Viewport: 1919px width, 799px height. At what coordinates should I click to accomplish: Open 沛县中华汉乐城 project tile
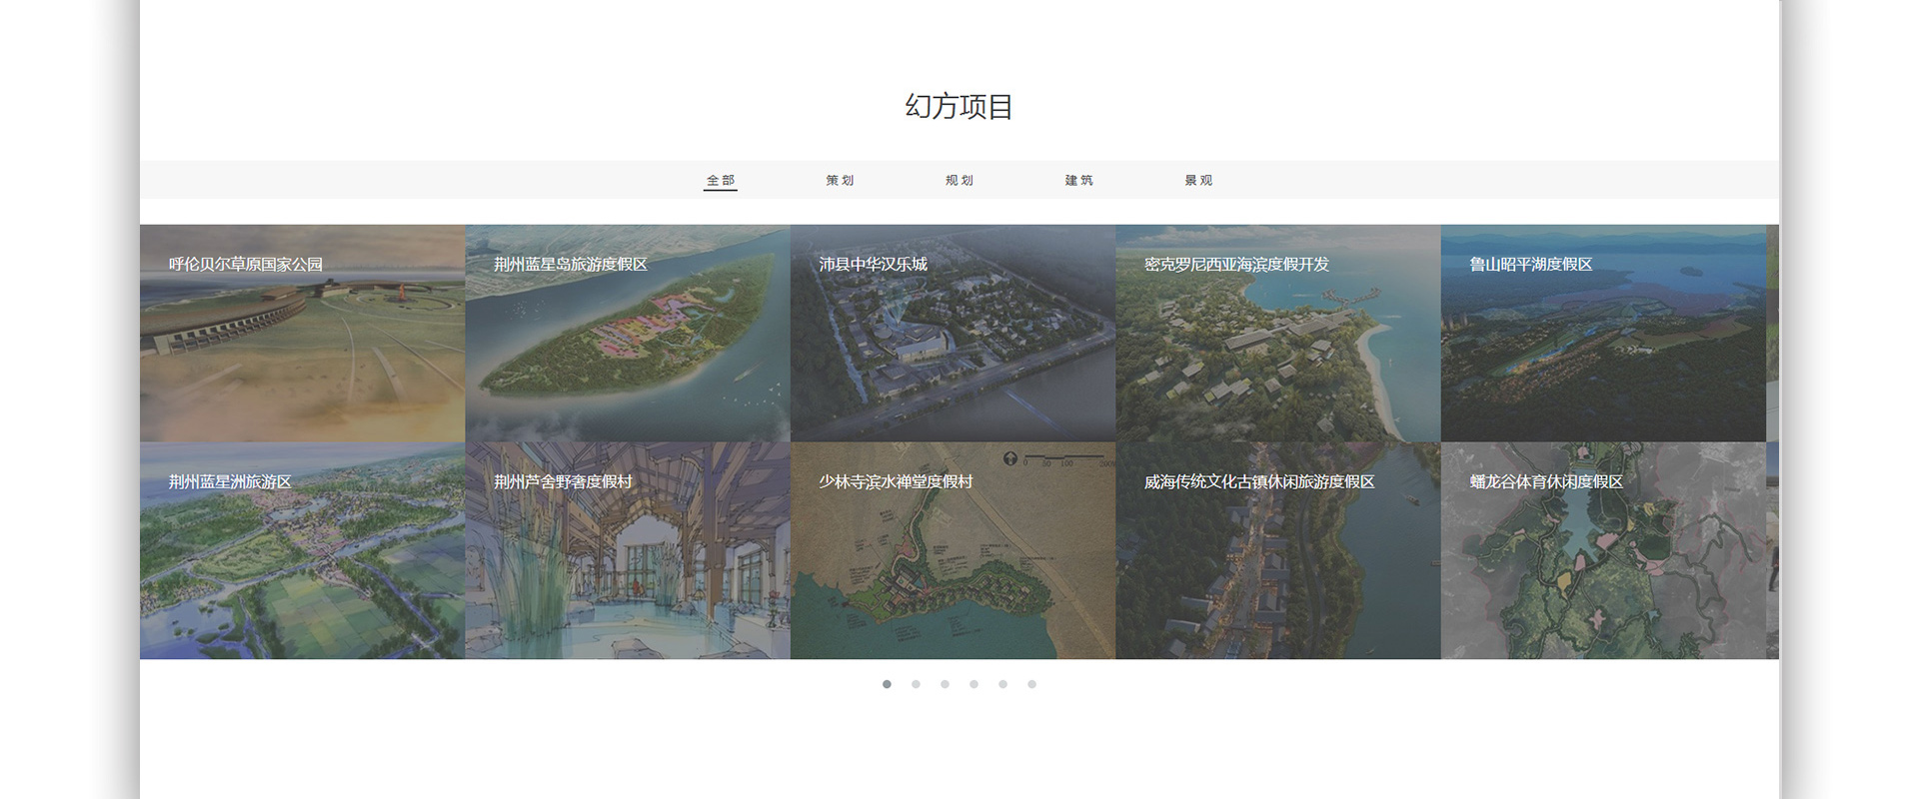point(953,334)
